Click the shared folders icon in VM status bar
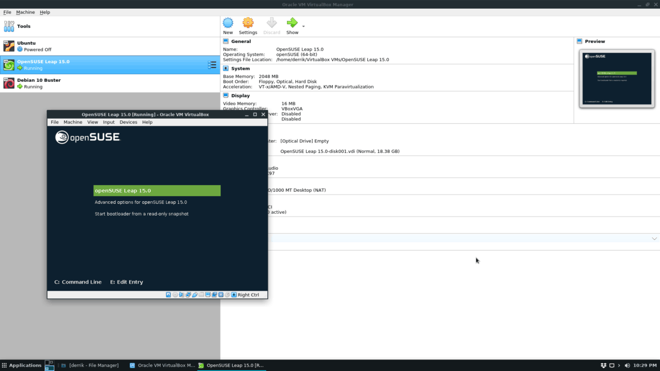Screen dimensions: 660x371 point(201,295)
